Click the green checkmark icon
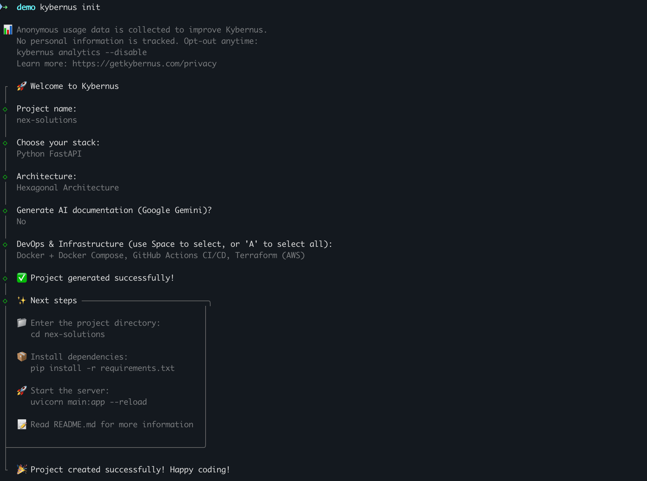Screen dimensions: 647x481 pos(22,278)
